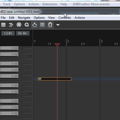Click the track list lines icon
The width and height of the screenshot is (120, 120).
click(x=3, y=25)
